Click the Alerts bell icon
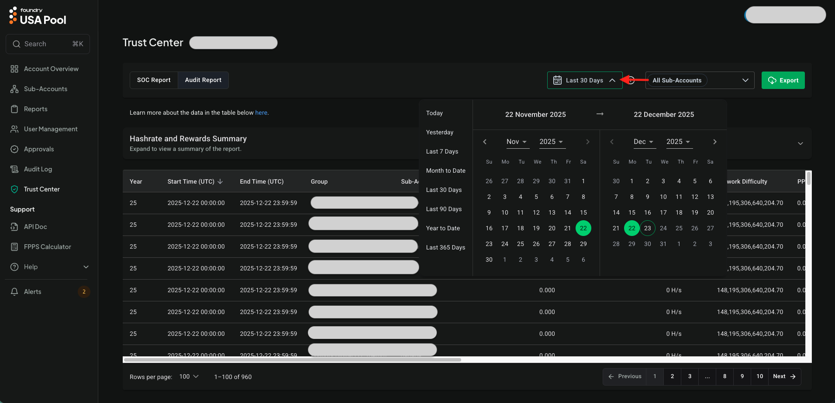This screenshot has width=835, height=403. point(14,292)
